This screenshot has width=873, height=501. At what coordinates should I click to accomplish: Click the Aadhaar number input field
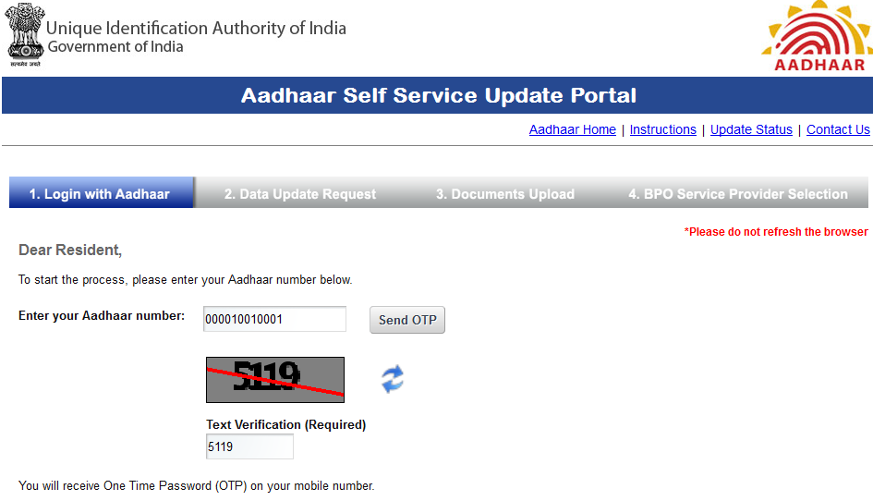[274, 319]
